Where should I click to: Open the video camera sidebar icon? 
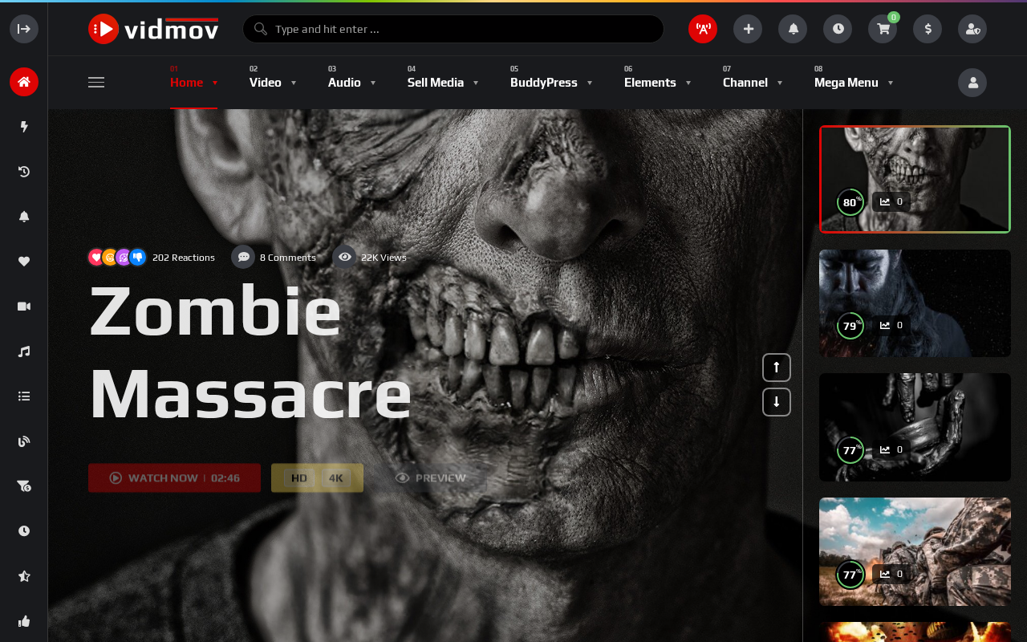click(x=24, y=307)
